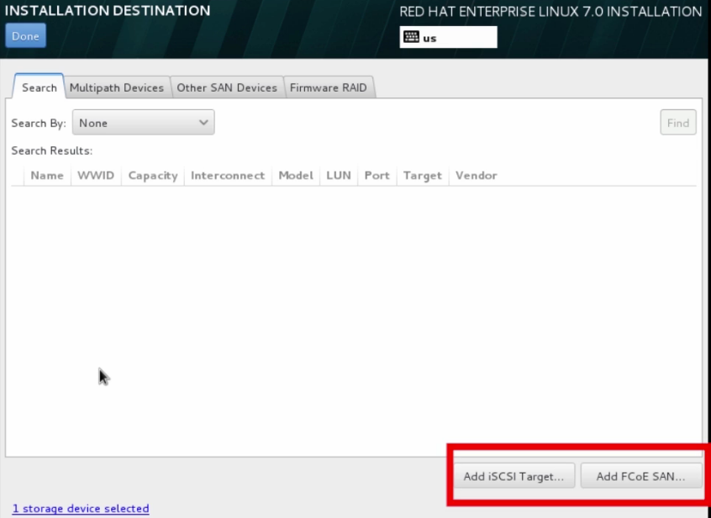Image resolution: width=711 pixels, height=518 pixels.
Task: Sort results by Name column header
Action: click(47, 176)
